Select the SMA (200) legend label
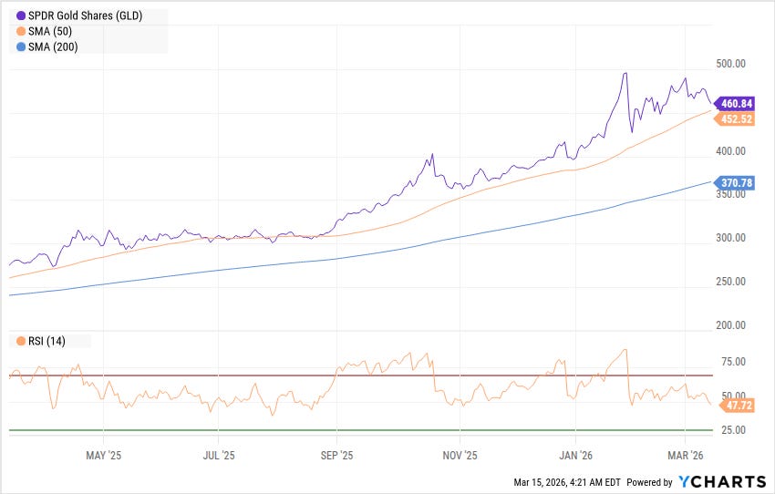Screen dimensions: 775x494 coord(53,46)
